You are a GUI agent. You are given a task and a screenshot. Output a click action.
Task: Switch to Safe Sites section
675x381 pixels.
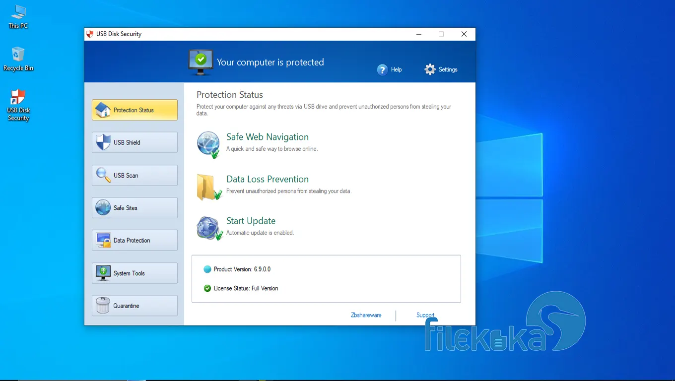(135, 208)
